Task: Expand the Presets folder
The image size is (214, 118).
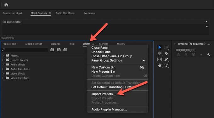Action: [x=3, y=56]
